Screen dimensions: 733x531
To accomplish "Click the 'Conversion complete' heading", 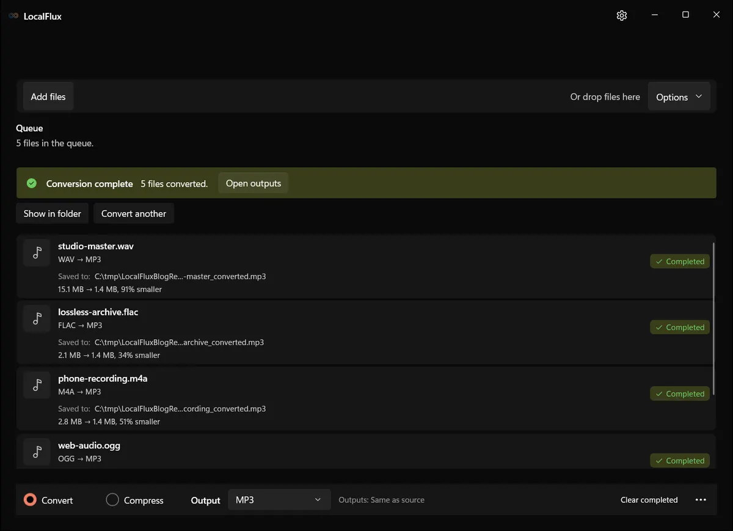I will 90,183.
